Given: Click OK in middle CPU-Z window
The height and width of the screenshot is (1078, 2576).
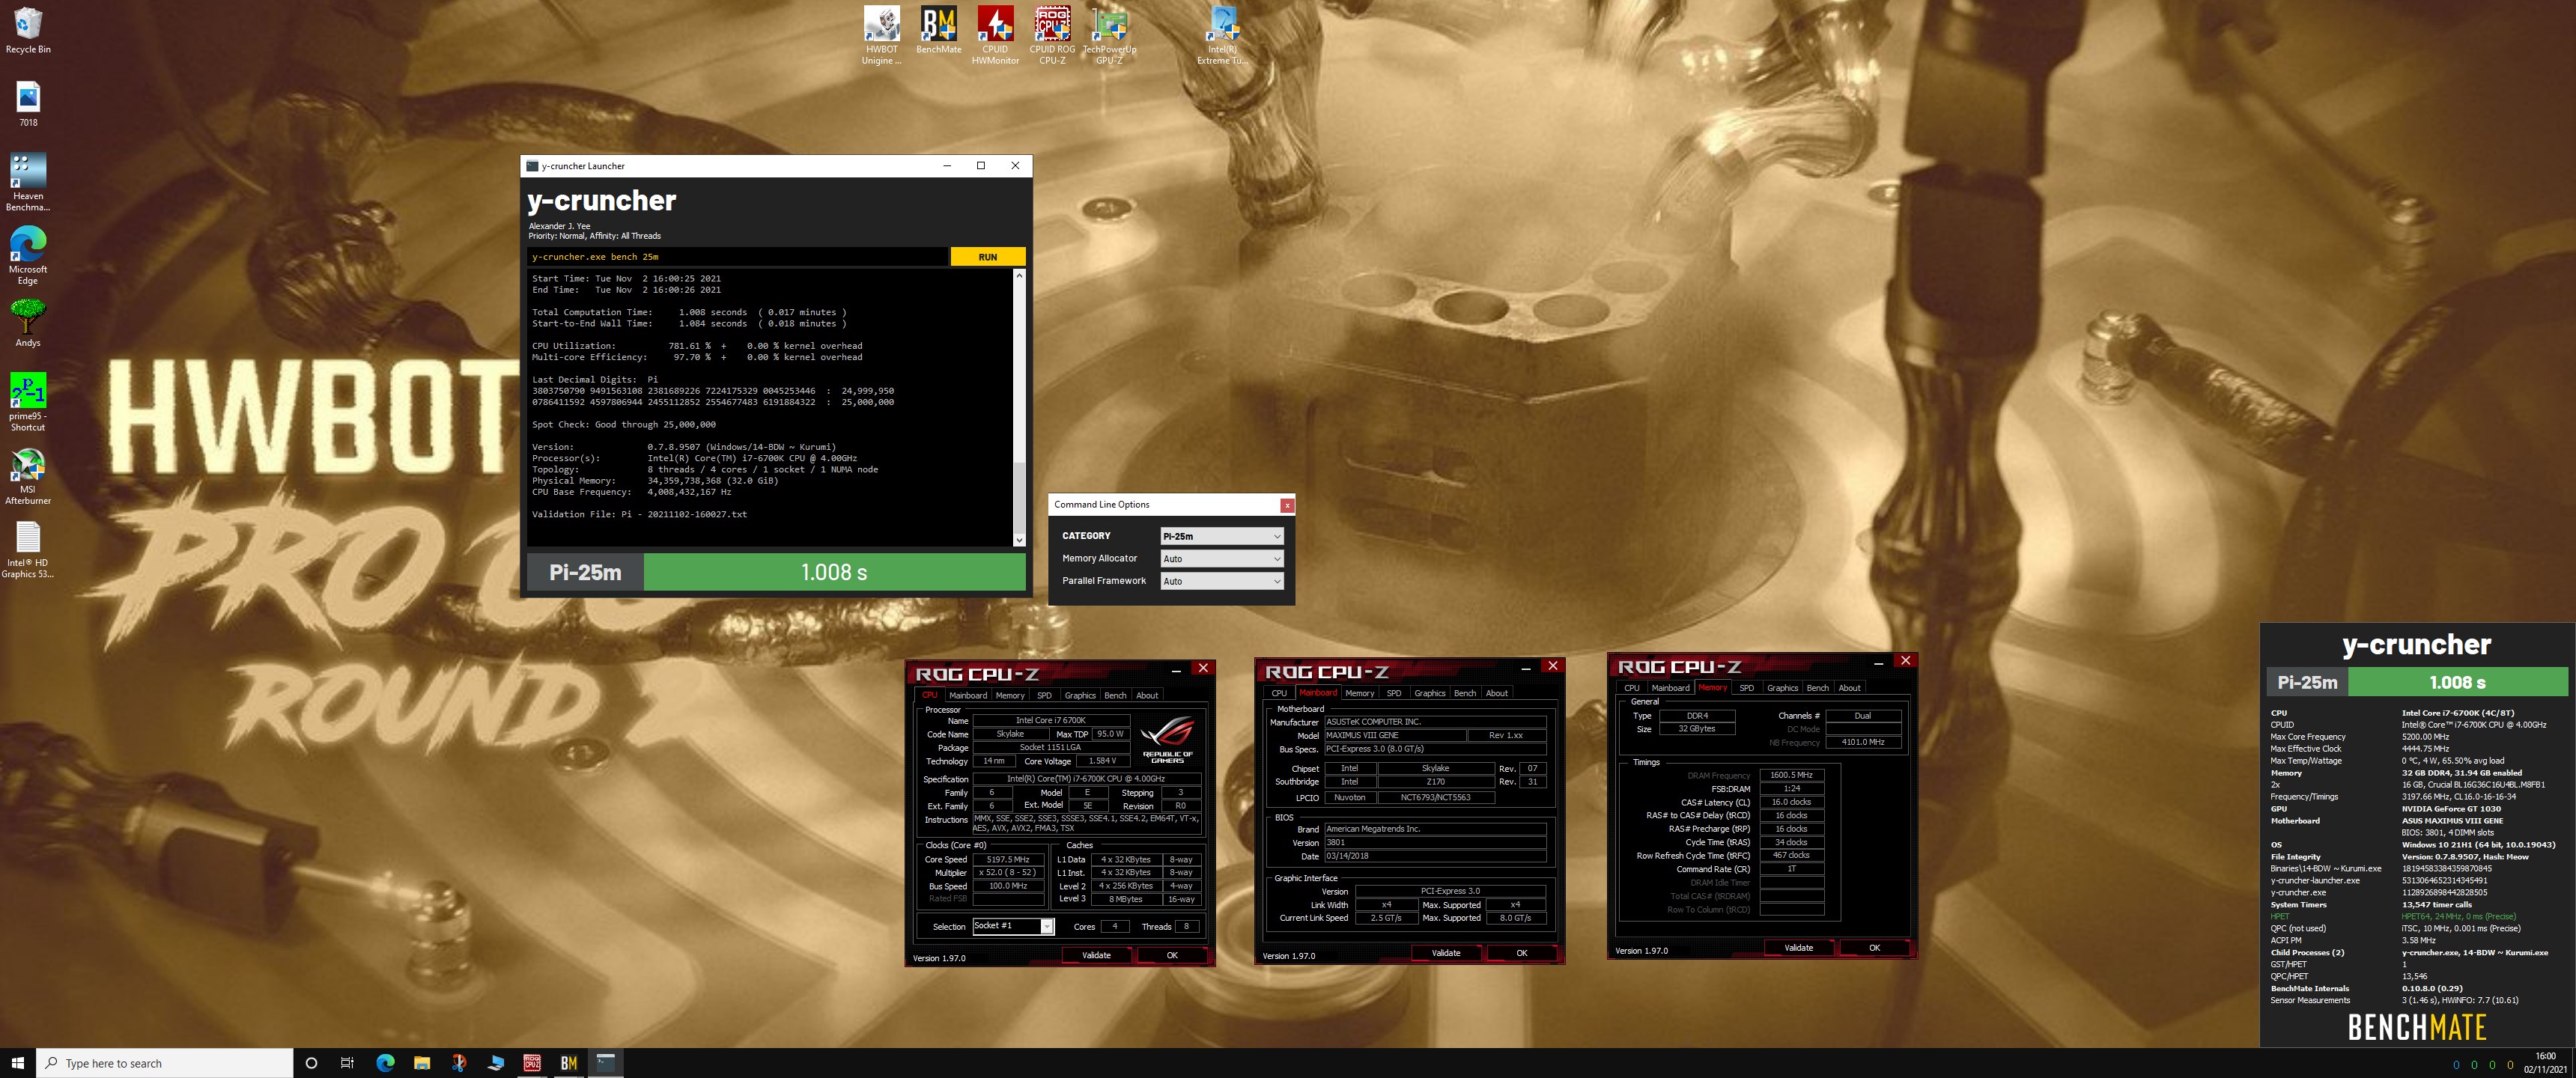Looking at the screenshot, I should (x=1521, y=953).
